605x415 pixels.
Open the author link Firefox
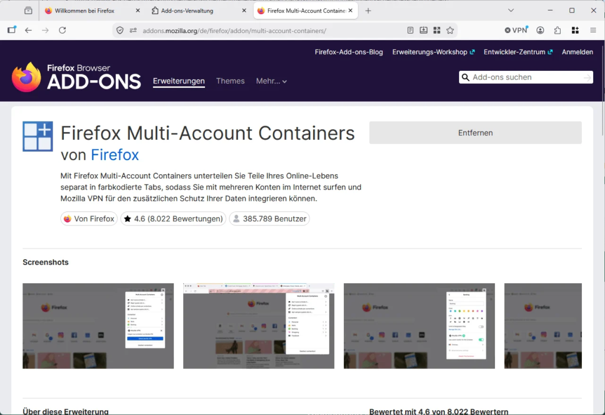pyautogui.click(x=115, y=155)
